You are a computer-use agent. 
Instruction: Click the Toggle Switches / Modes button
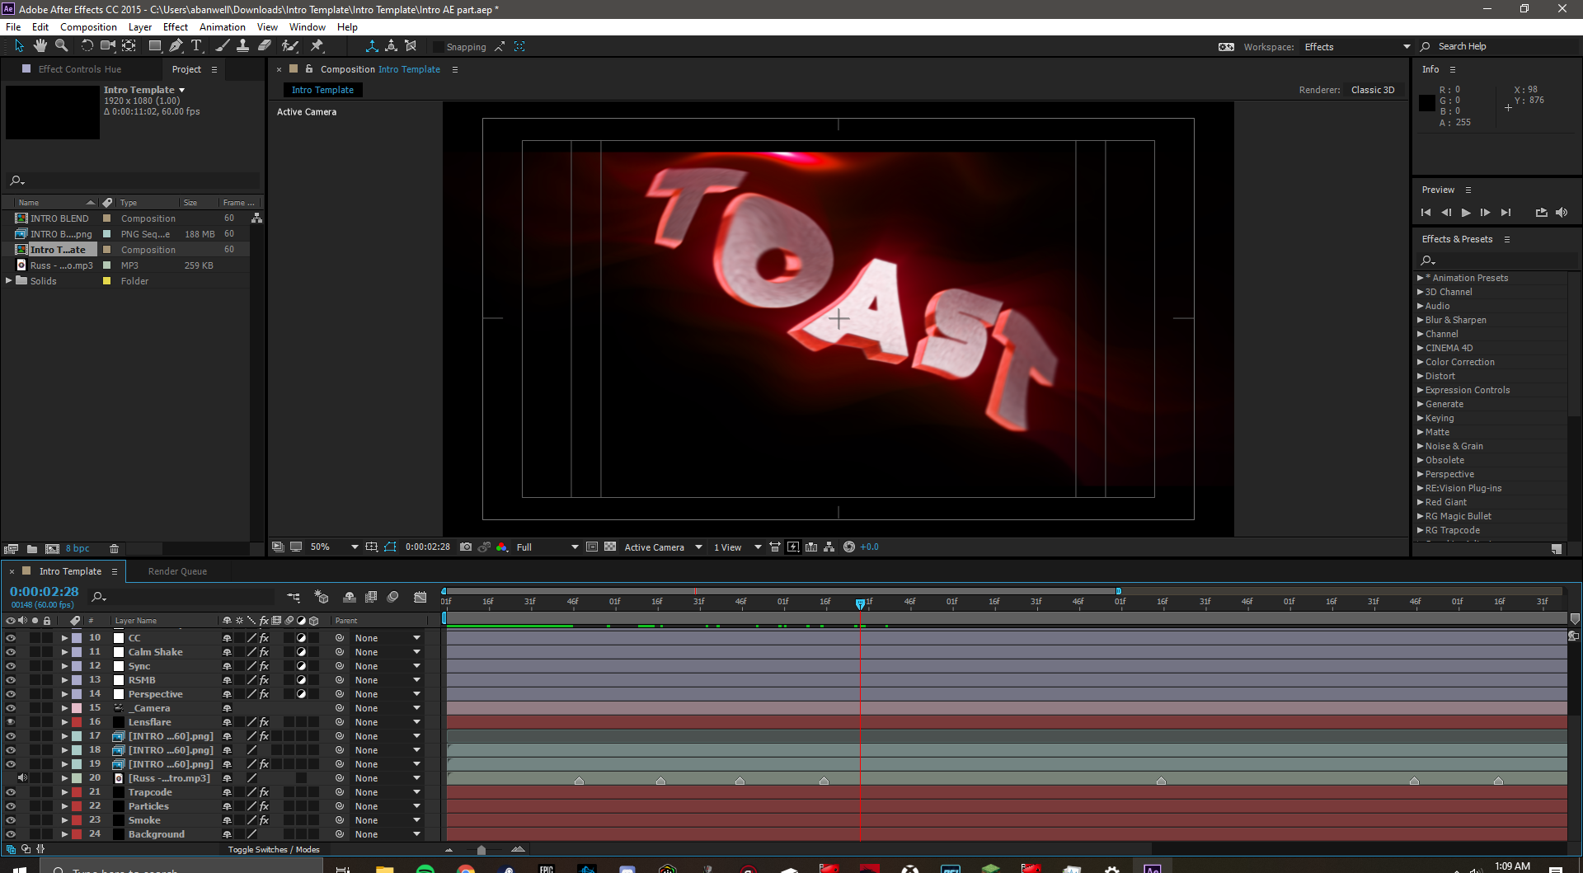(x=273, y=849)
